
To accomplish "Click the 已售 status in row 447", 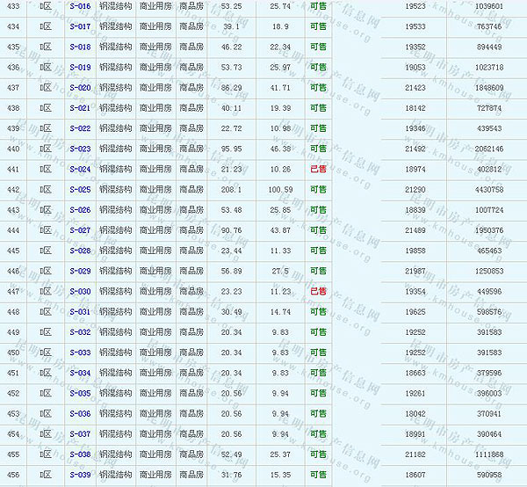I will (x=318, y=292).
